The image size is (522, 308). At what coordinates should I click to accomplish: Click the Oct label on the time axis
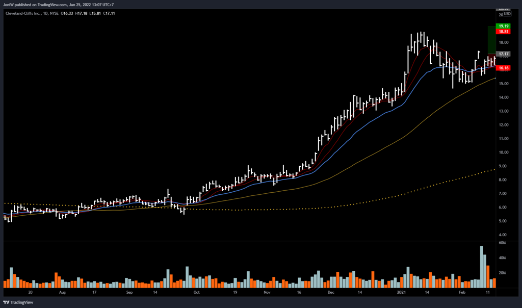click(196, 293)
